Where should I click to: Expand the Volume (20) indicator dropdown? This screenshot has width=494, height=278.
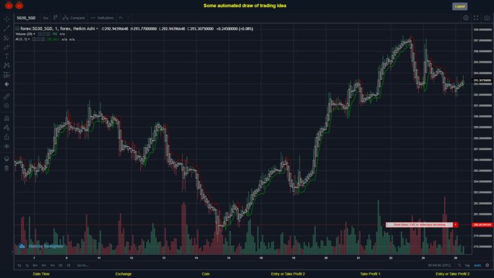(x=34, y=34)
